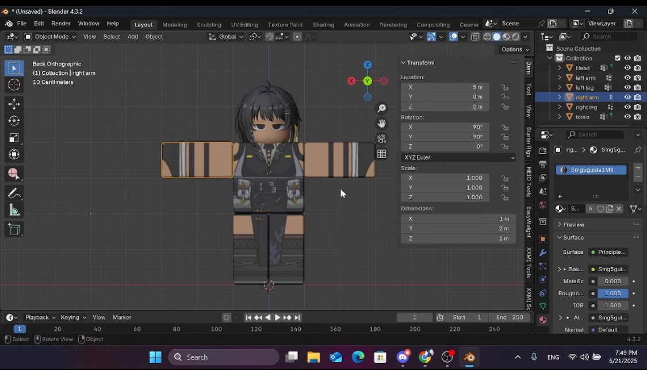The width and height of the screenshot is (647, 370).
Task: Toggle the Location X lock
Action: tap(505, 87)
